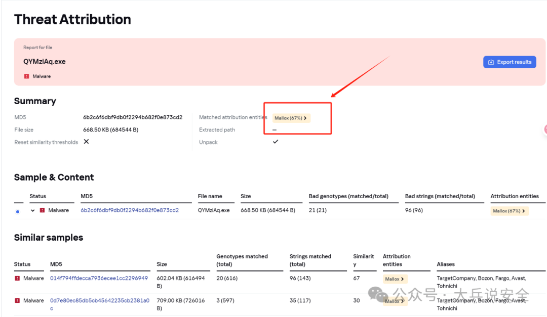This screenshot has height=317, width=547.
Task: Click the pink widget on right edge
Action: click(x=545, y=129)
